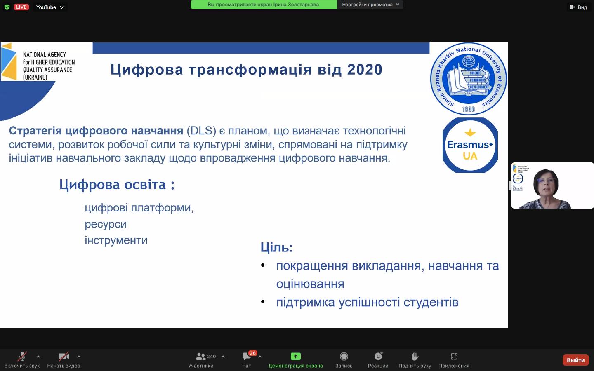Image resolution: width=594 pixels, height=371 pixels.
Task: Open the Настройки просмотра view options menu
Action: (370, 5)
